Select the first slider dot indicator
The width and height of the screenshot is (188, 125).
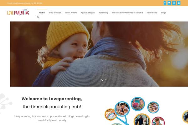(x=102, y=80)
